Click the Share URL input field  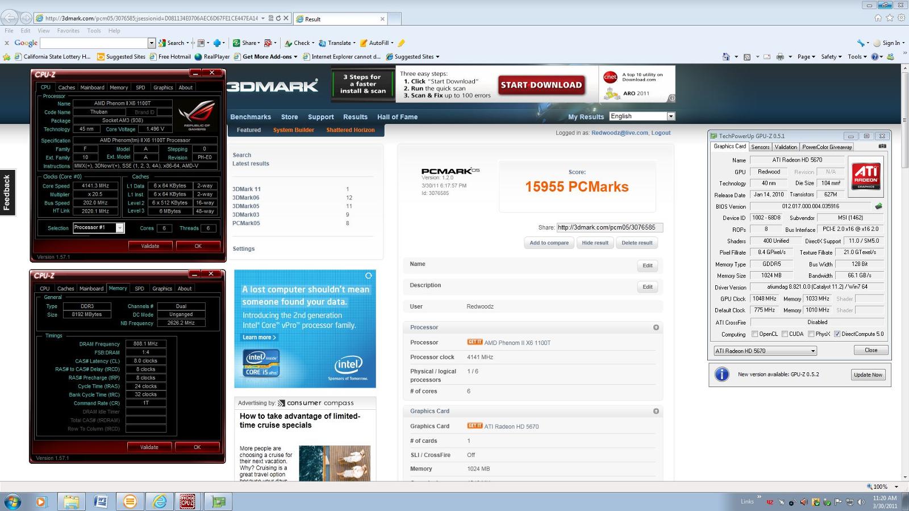pyautogui.click(x=610, y=227)
